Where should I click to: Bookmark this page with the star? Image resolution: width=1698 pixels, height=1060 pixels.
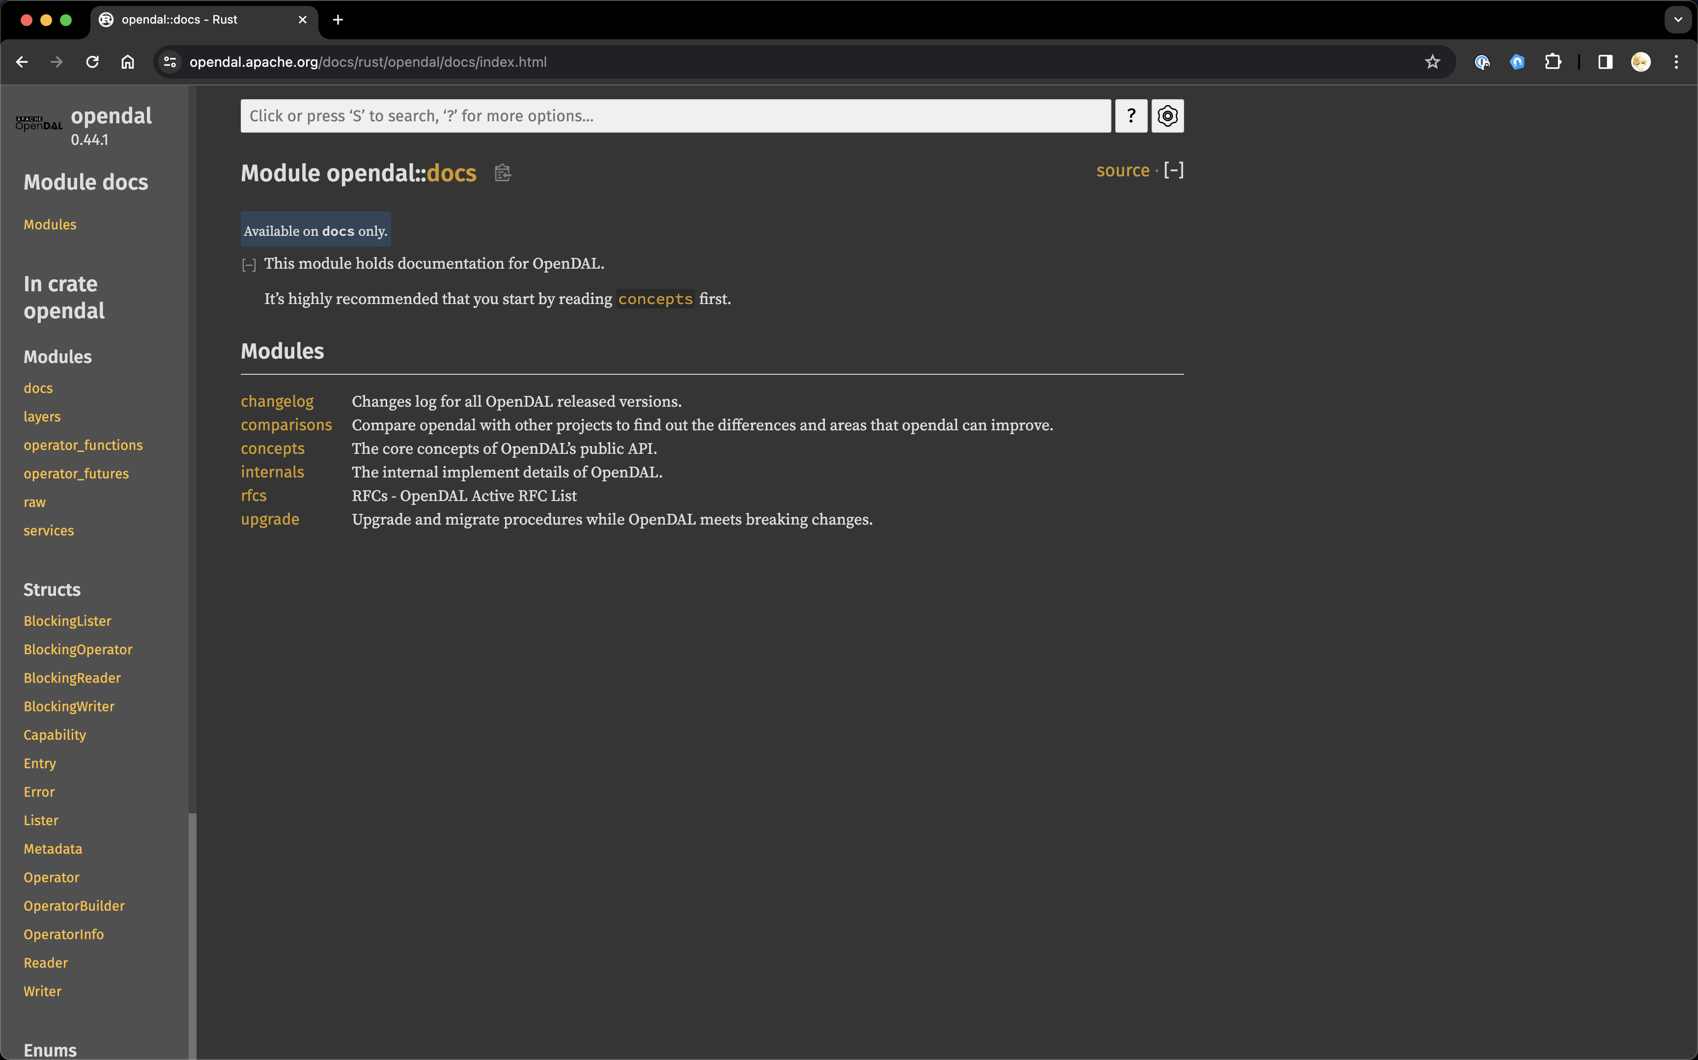point(1432,62)
